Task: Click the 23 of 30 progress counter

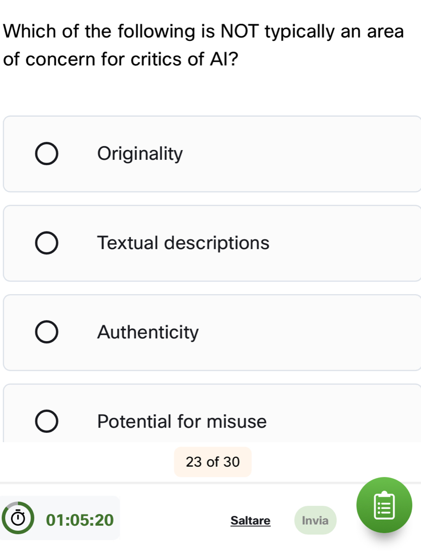Action: click(x=213, y=462)
